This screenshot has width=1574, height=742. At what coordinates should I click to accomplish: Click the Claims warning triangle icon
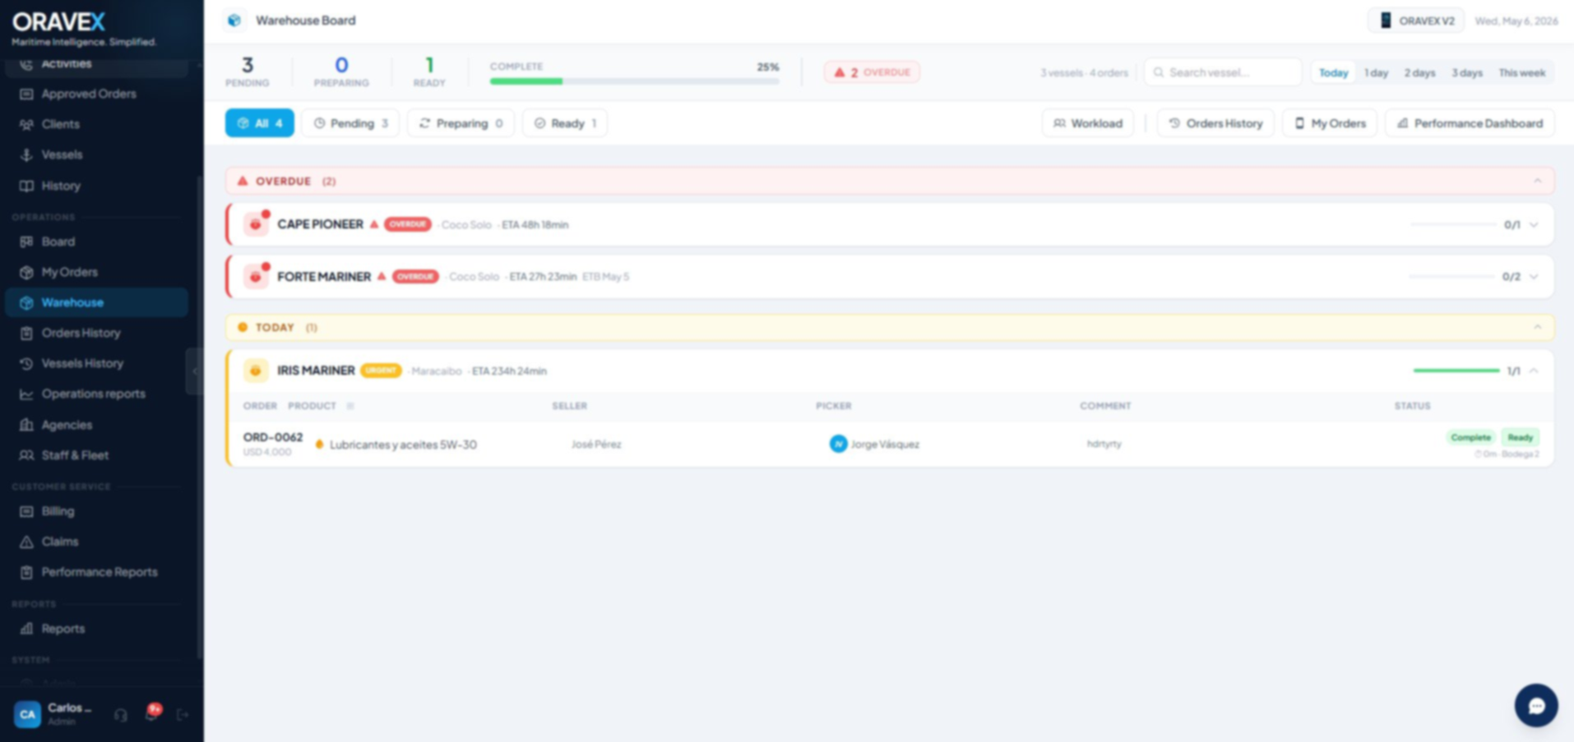[x=26, y=542]
